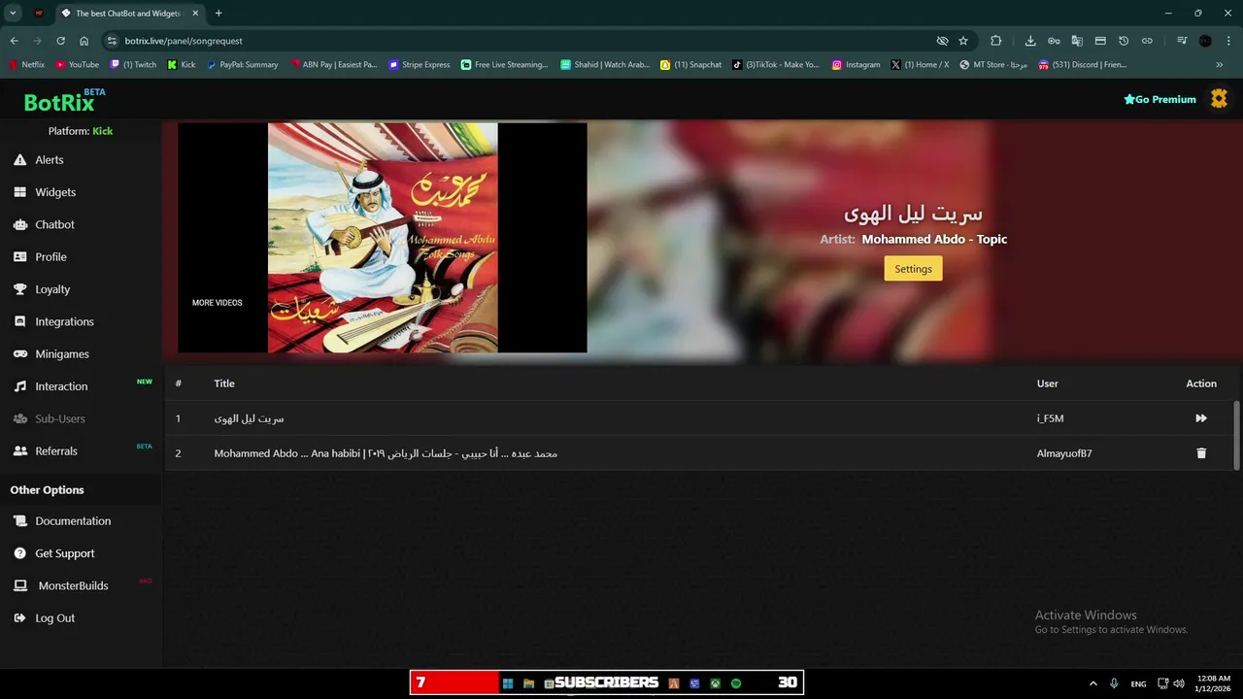This screenshot has width=1243, height=699.
Task: Open the Discord bookmark
Action: pos(1083,65)
